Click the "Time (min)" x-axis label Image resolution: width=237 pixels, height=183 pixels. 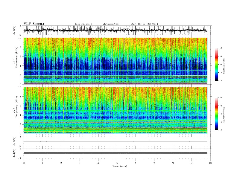click(120, 166)
